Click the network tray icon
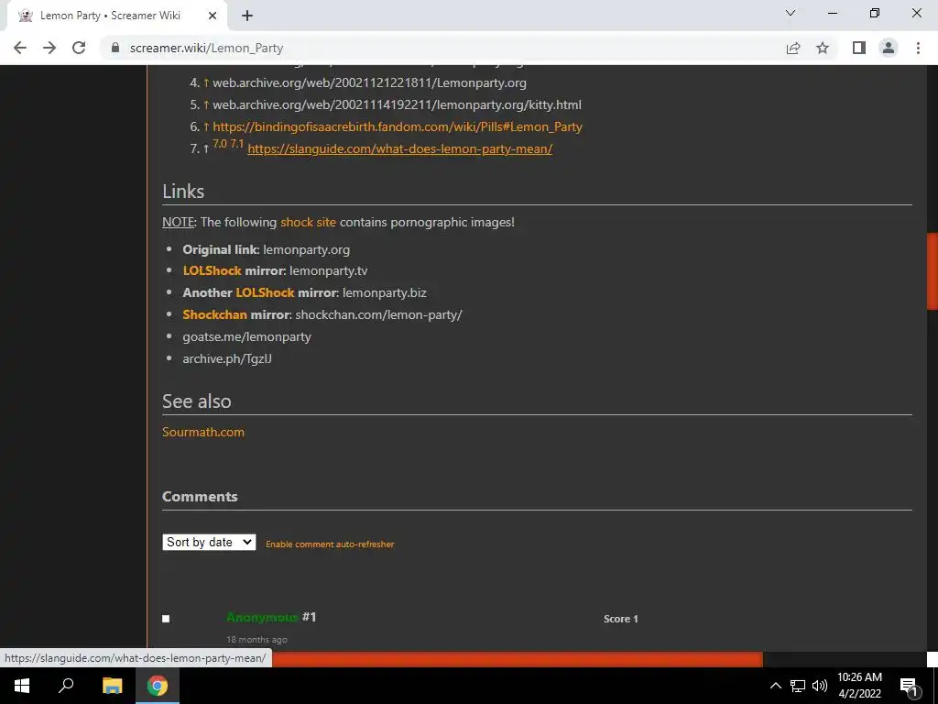 click(798, 686)
